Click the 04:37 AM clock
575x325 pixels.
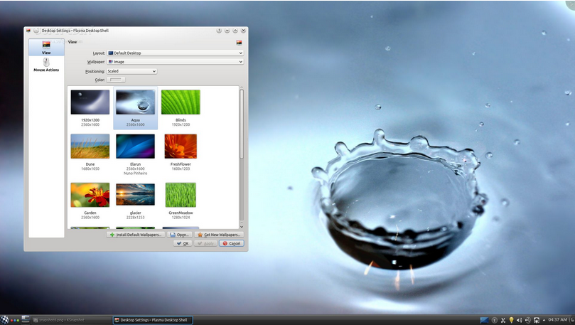[557, 320]
